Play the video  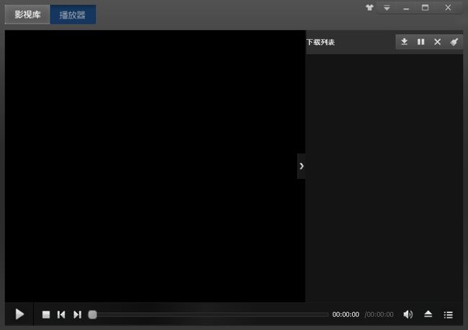[x=19, y=314]
